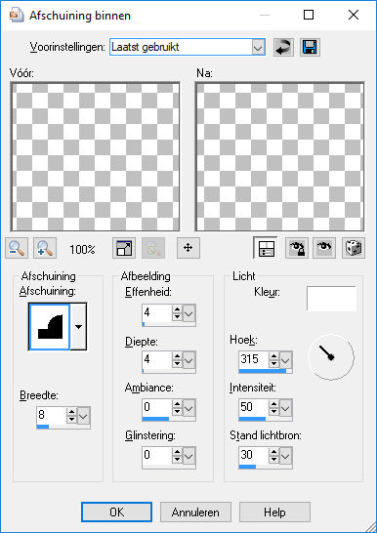Image resolution: width=377 pixels, height=533 pixels.
Task: Click the Intensiteit value field
Action: click(x=254, y=408)
